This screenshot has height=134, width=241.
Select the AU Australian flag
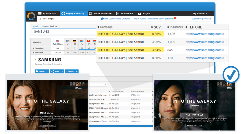pyautogui.click(x=82, y=41)
